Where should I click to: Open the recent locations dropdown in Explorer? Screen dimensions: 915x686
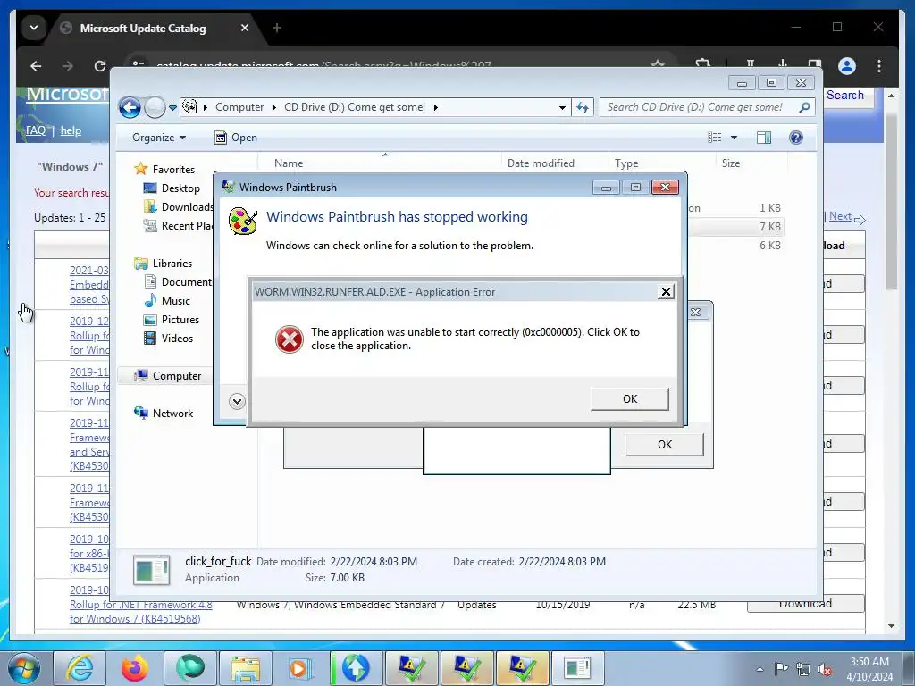point(172,108)
